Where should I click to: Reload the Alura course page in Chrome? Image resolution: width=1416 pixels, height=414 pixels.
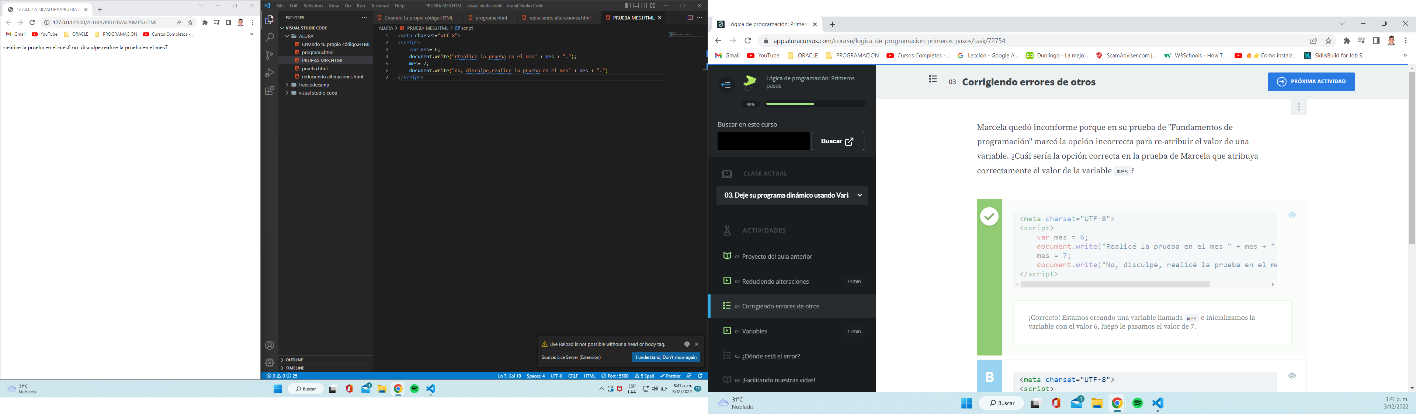pyautogui.click(x=747, y=40)
